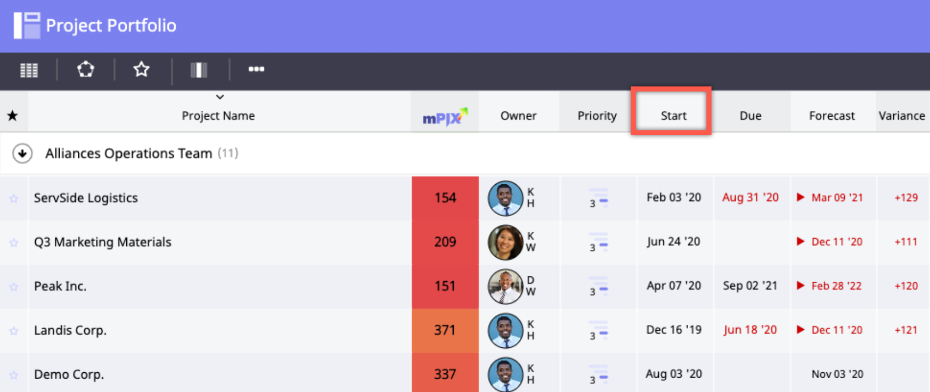The image size is (930, 392).
Task: Open the grid view toolbar icon
Action: [29, 70]
